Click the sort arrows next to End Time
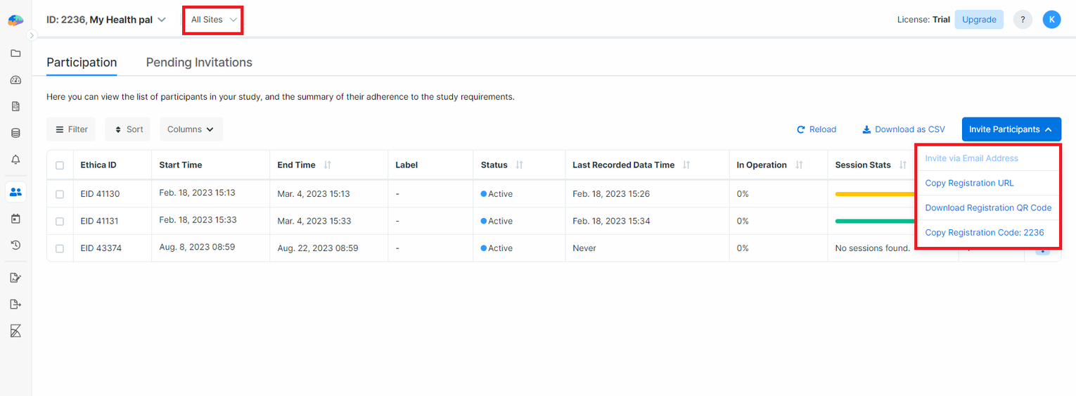Image resolution: width=1076 pixels, height=396 pixels. [x=328, y=165]
